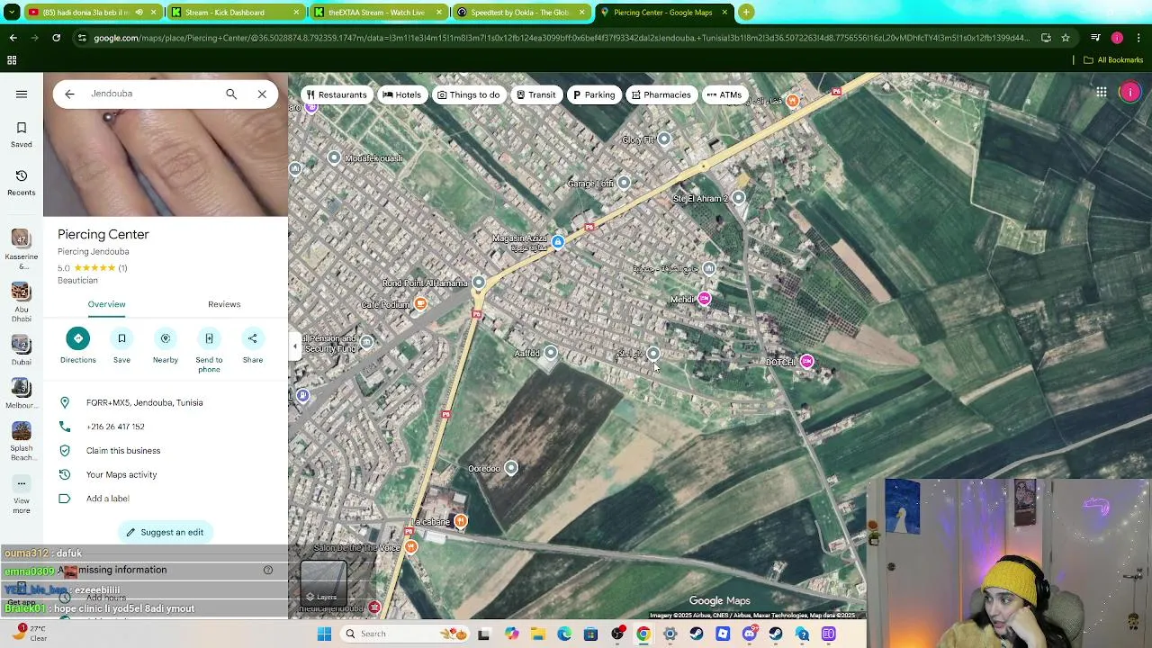Click the Garage Lotfi marker
The image size is (1152, 648).
tap(624, 184)
